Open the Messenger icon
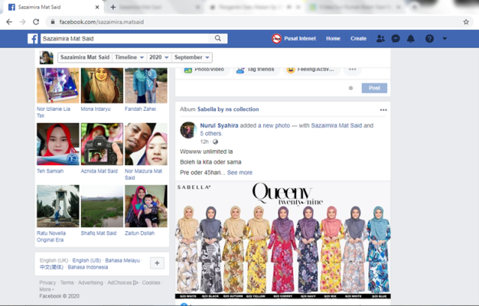The width and height of the screenshot is (479, 306). (396, 38)
